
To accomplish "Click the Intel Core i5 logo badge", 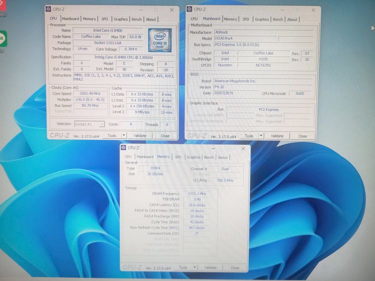I will [160, 40].
